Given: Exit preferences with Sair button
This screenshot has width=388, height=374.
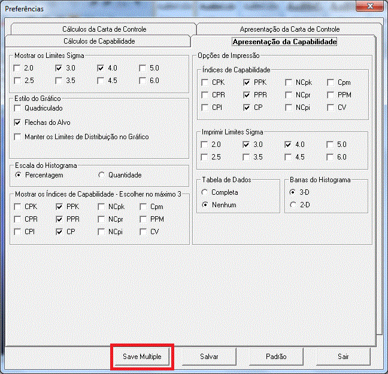Looking at the screenshot, I should pos(343,357).
